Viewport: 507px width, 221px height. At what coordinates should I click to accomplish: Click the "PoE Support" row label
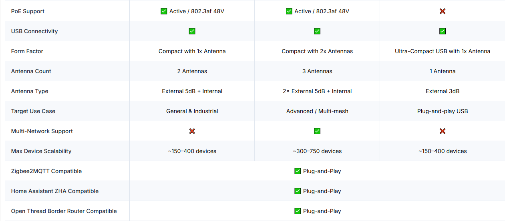[x=28, y=11]
